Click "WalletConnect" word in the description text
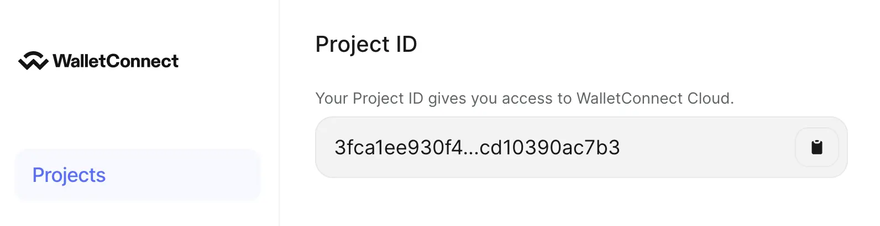The height and width of the screenshot is (226, 880). pos(630,99)
